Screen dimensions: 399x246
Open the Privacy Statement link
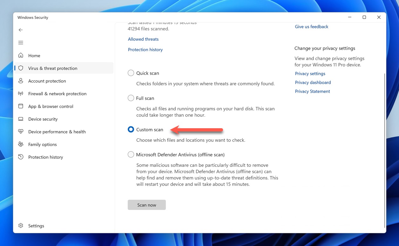(312, 91)
